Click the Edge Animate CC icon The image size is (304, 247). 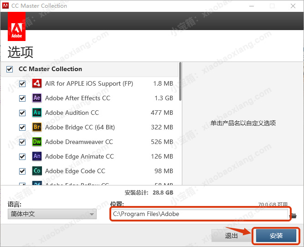click(x=37, y=156)
